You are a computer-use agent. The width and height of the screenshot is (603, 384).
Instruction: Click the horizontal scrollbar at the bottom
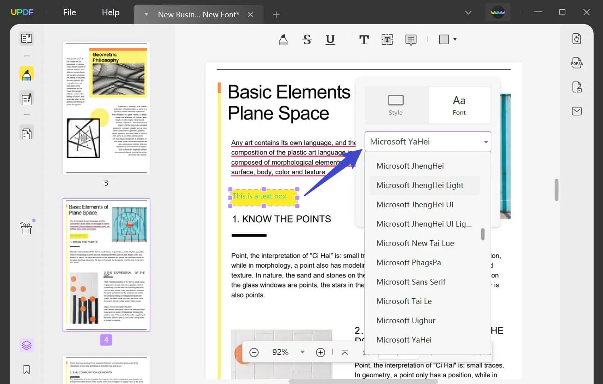pos(363,382)
